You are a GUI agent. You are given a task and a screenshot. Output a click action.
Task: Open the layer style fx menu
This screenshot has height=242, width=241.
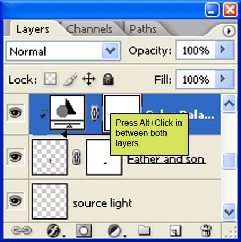54,231
